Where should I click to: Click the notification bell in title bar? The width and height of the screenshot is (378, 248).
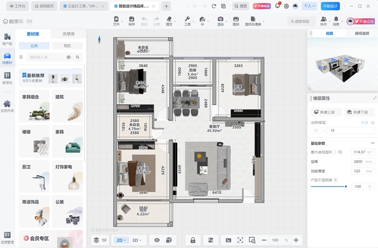coord(278,6)
